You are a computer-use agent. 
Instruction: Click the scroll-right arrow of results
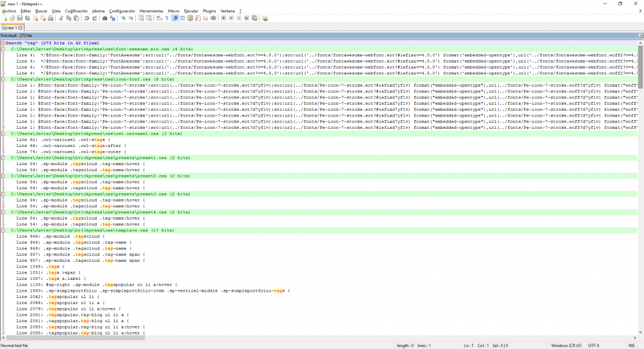point(635,338)
